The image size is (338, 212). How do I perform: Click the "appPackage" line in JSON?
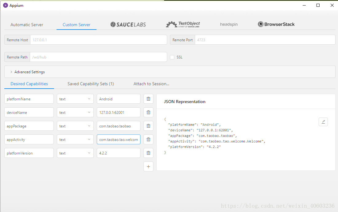pos(202,136)
